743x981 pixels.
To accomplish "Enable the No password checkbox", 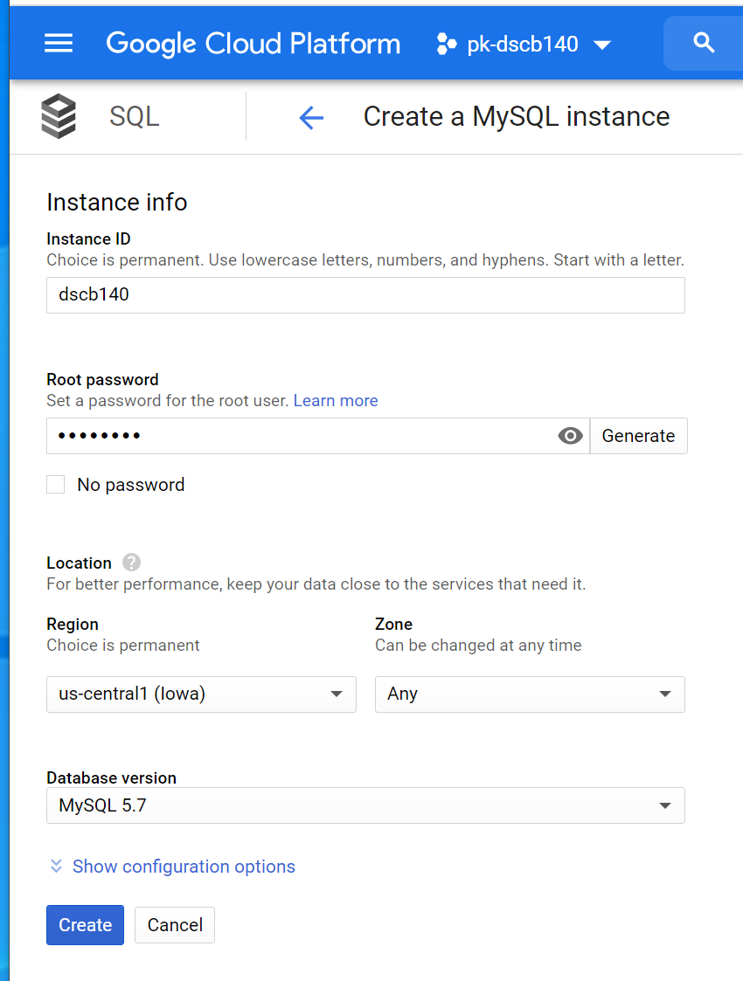I will coord(56,485).
